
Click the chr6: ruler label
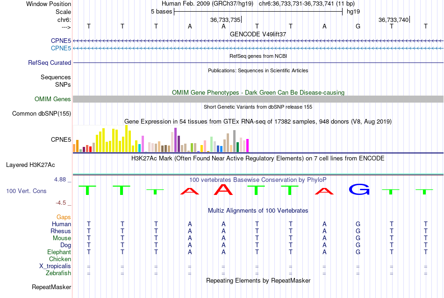[64, 20]
